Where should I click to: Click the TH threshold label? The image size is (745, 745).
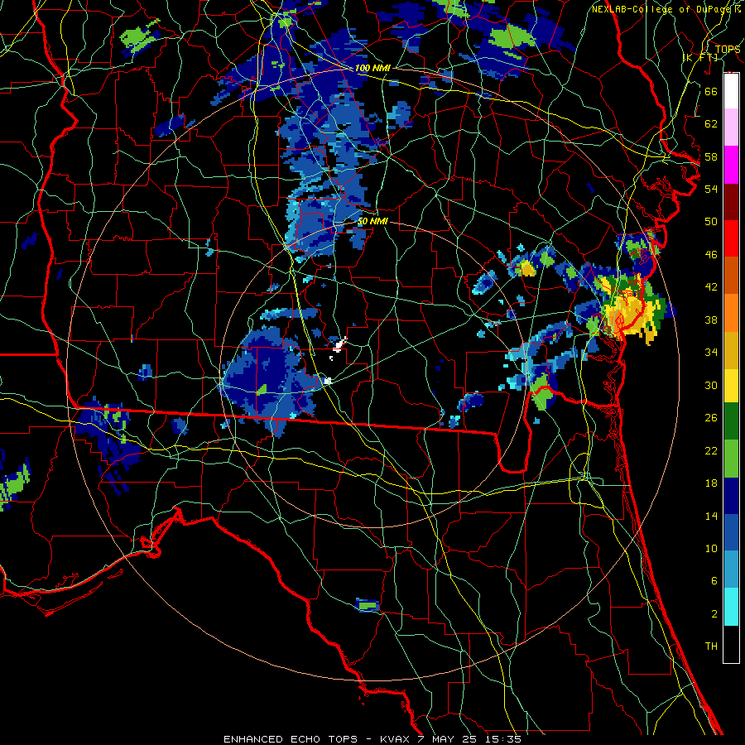711,646
